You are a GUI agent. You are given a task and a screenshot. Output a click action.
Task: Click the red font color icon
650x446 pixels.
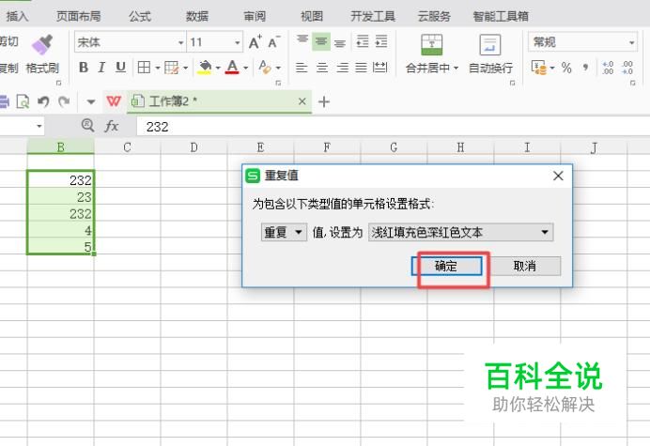click(x=232, y=68)
